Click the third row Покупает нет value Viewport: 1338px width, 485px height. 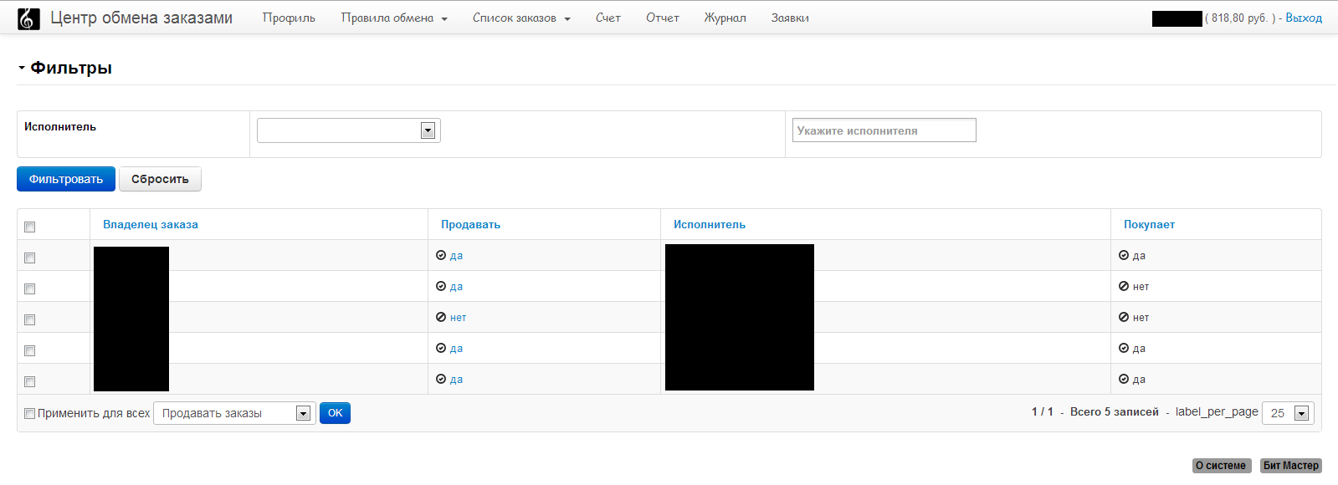point(1141,318)
